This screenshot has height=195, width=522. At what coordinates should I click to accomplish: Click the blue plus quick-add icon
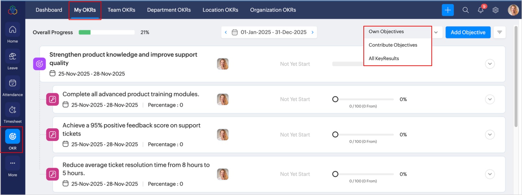pos(448,10)
